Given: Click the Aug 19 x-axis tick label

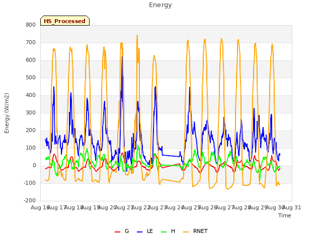Looking at the screenshot, I should [91, 207].
